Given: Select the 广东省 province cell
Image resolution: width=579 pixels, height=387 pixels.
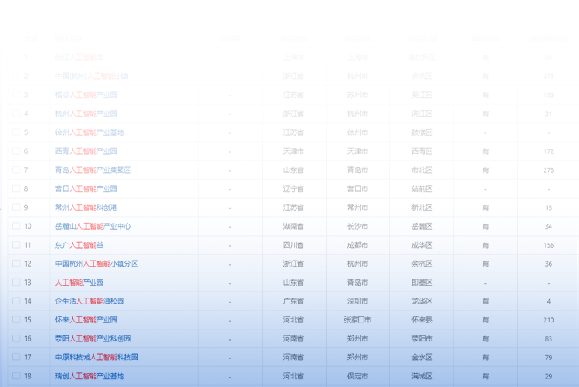Looking at the screenshot, I should tap(294, 301).
